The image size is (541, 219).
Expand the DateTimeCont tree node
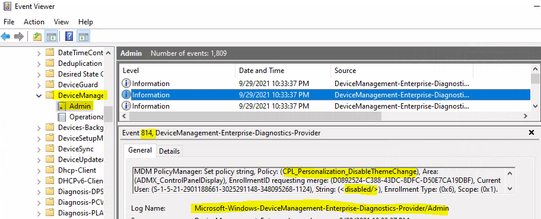(39, 53)
